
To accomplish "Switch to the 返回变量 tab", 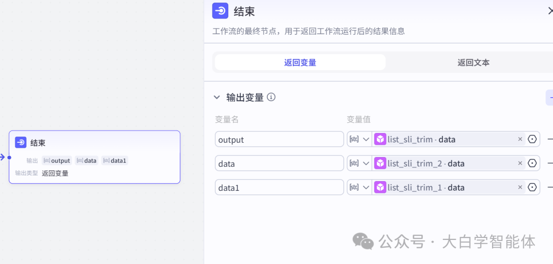I will pyautogui.click(x=300, y=62).
